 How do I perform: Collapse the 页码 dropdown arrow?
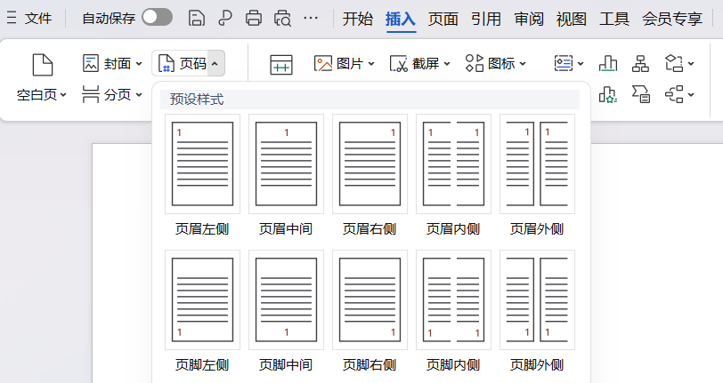click(x=215, y=63)
